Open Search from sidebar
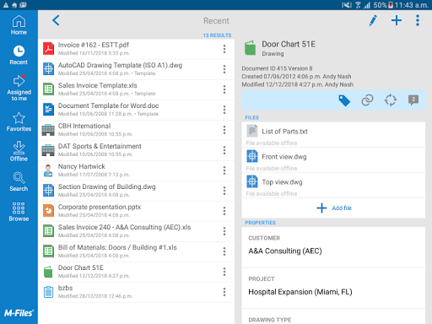The image size is (432, 324). [19, 181]
